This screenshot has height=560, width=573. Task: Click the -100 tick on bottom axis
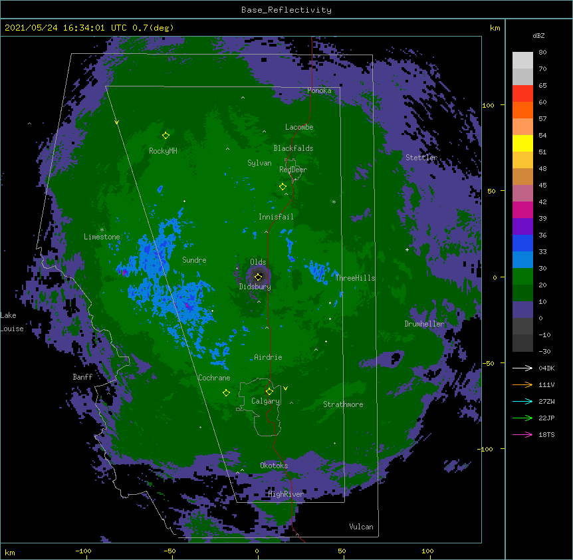(83, 551)
